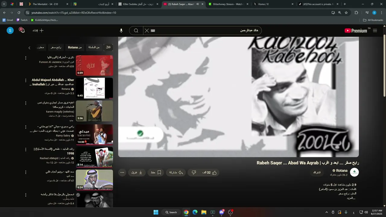Open options menu for Ramy Sabry video
This screenshot has width=386, height=217.
[26, 127]
